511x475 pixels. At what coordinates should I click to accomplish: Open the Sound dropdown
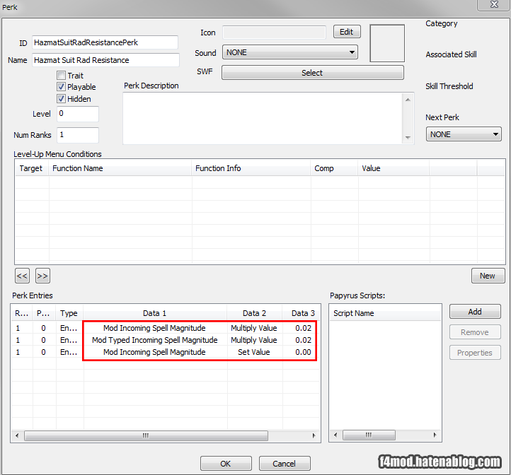click(x=290, y=52)
